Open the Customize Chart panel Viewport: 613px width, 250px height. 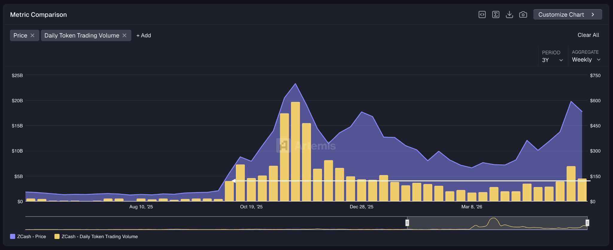568,15
